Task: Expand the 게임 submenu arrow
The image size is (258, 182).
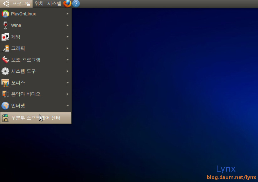Action: click(67, 37)
